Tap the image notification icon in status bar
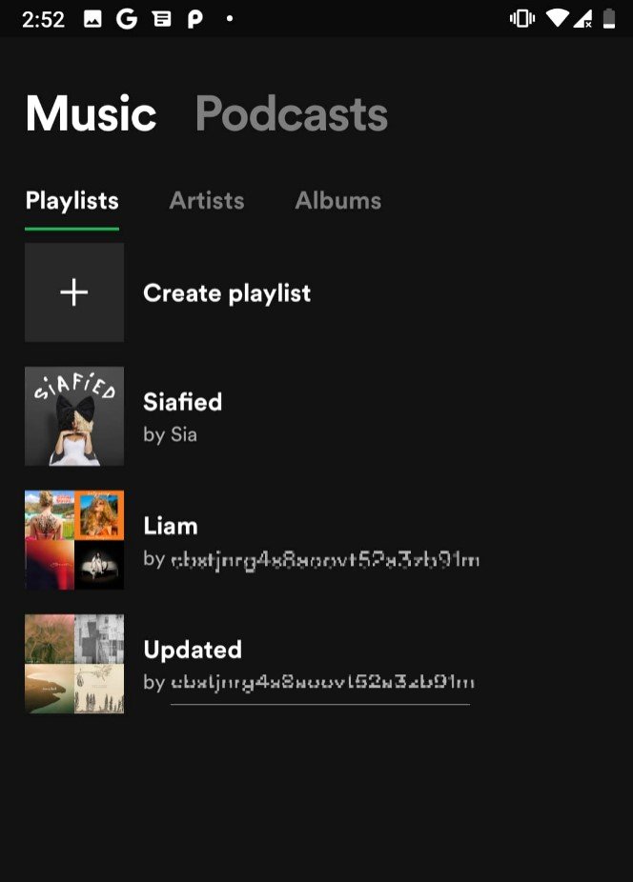 [92, 19]
